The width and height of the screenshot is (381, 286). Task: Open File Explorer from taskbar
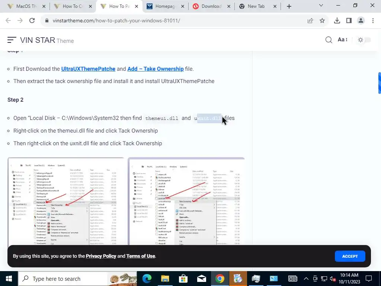pyautogui.click(x=165, y=279)
